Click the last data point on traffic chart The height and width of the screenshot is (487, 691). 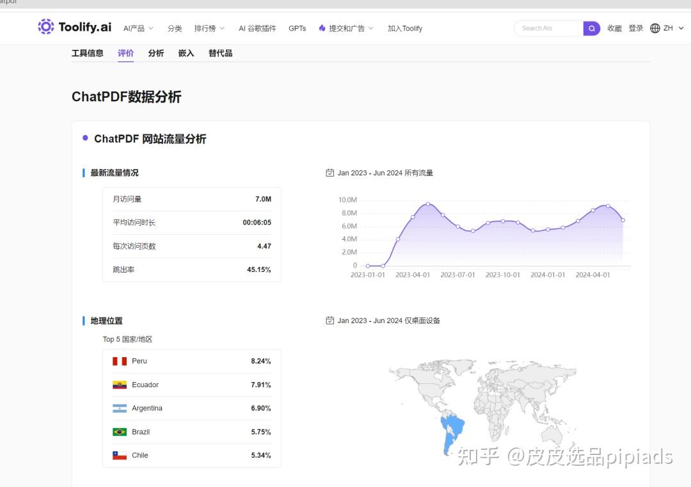click(623, 220)
